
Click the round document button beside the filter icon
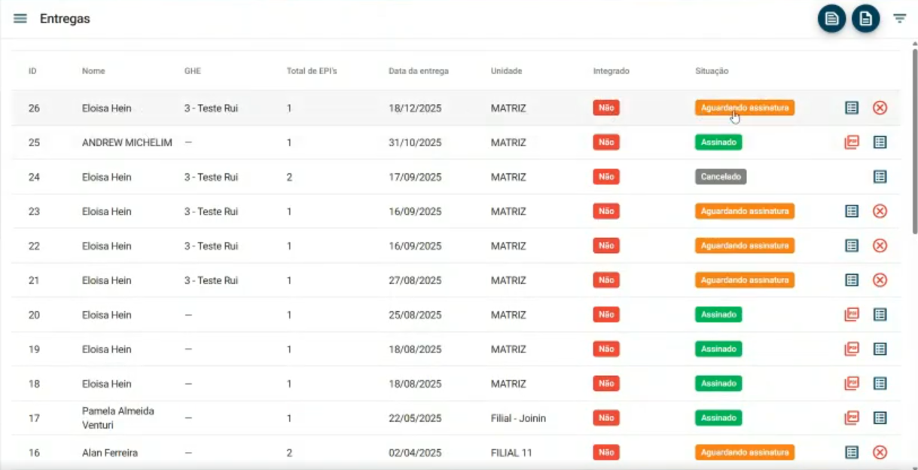pyautogui.click(x=865, y=19)
